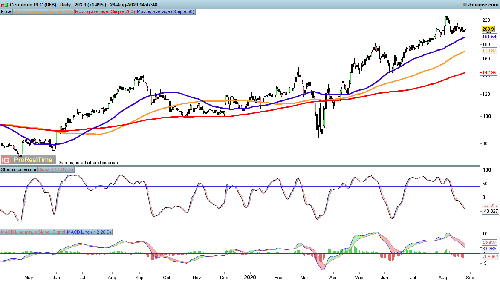Click the 191.54 blue moving average value tag

[488, 37]
